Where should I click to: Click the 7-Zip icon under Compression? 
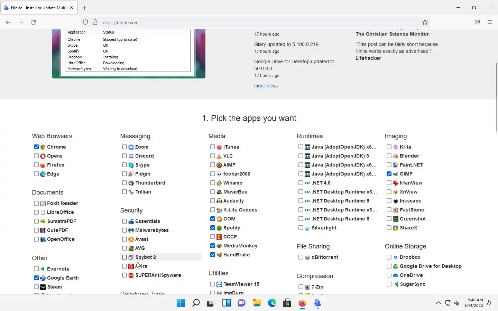pyautogui.click(x=307, y=287)
